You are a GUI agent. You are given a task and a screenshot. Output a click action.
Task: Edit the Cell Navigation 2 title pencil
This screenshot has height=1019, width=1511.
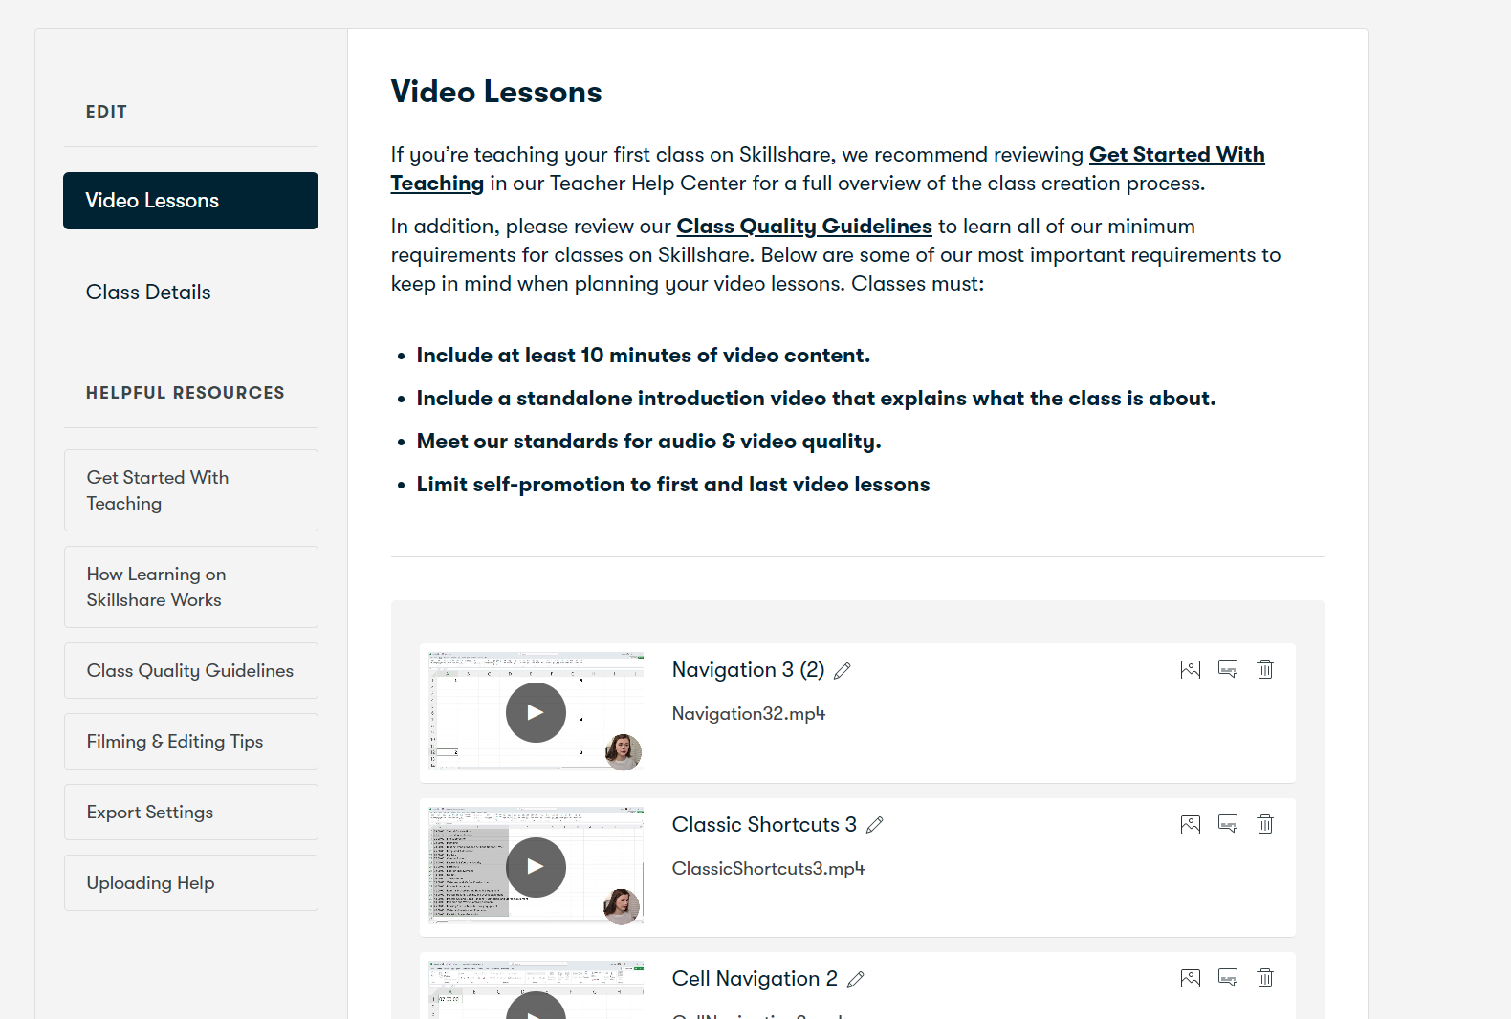[856, 980]
